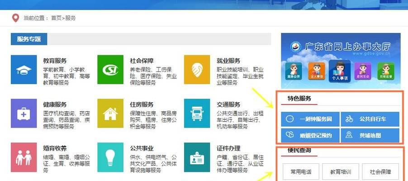Click the 广东省网上办事大厅 banner title
The image size is (408, 181).
[348, 47]
